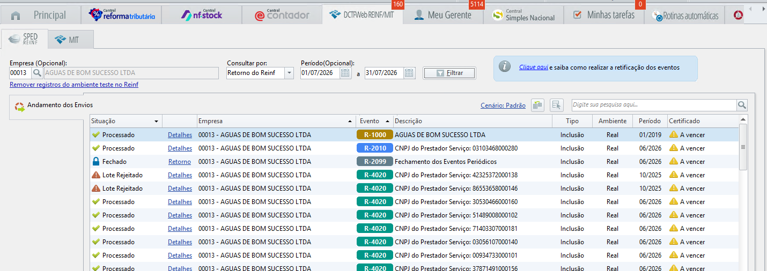Open Detalhes link of R-1000 row
Screen dimensions: 767x271
(x=180, y=135)
